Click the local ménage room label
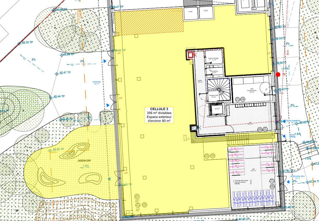This screenshot has height=221, width=319. click(x=214, y=59)
